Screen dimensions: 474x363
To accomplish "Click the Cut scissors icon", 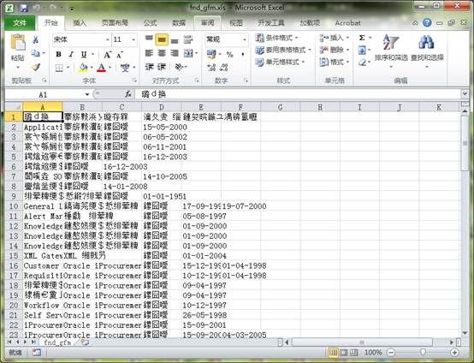I will (36, 39).
